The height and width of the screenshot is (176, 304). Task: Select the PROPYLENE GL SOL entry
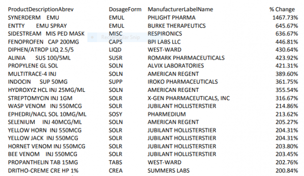click(33, 66)
